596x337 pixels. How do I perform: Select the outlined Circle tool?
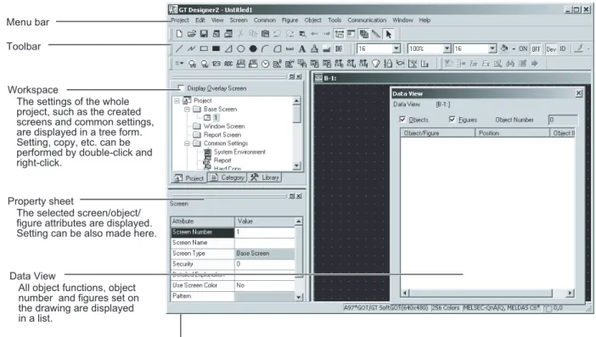click(x=240, y=48)
